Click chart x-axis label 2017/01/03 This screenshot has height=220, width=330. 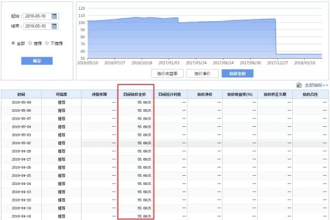[169, 63]
